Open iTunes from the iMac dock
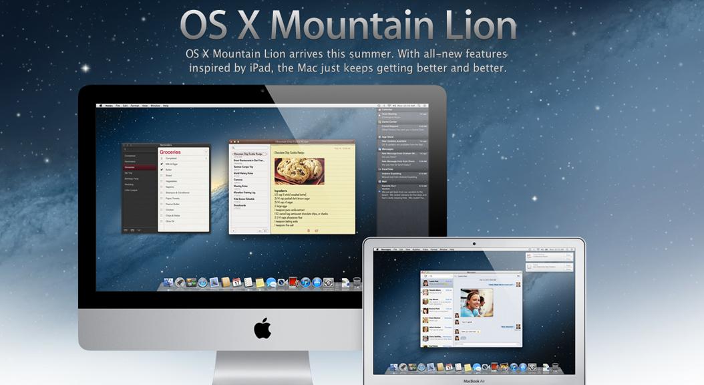Viewport: 704px width, 385px height. [305, 283]
